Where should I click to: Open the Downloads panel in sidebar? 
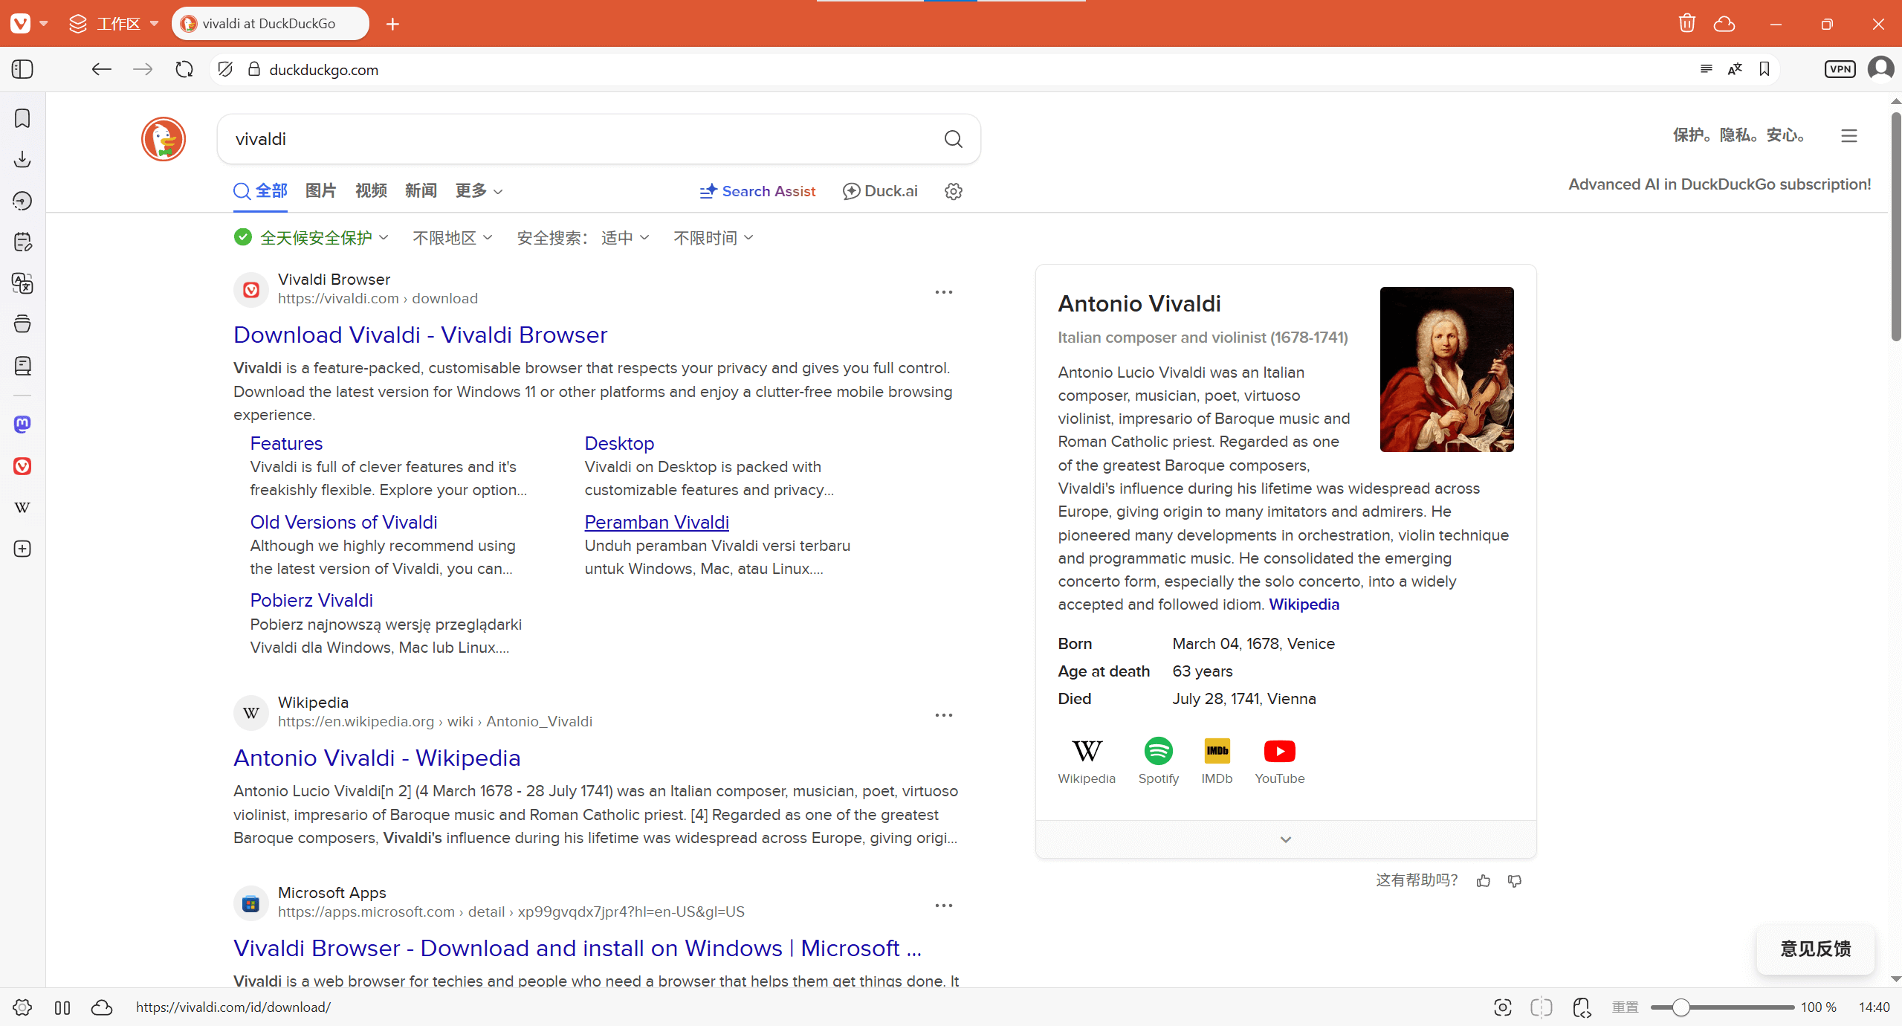22,159
